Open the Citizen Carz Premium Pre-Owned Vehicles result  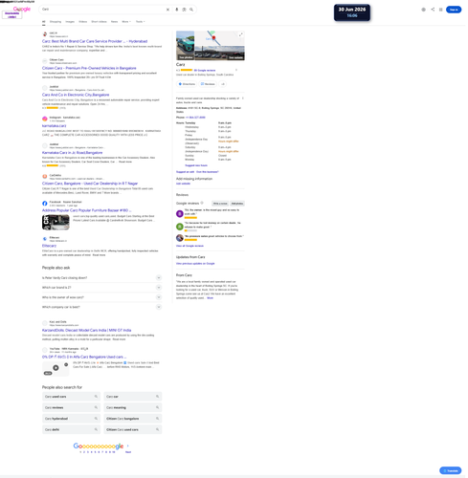(89, 68)
